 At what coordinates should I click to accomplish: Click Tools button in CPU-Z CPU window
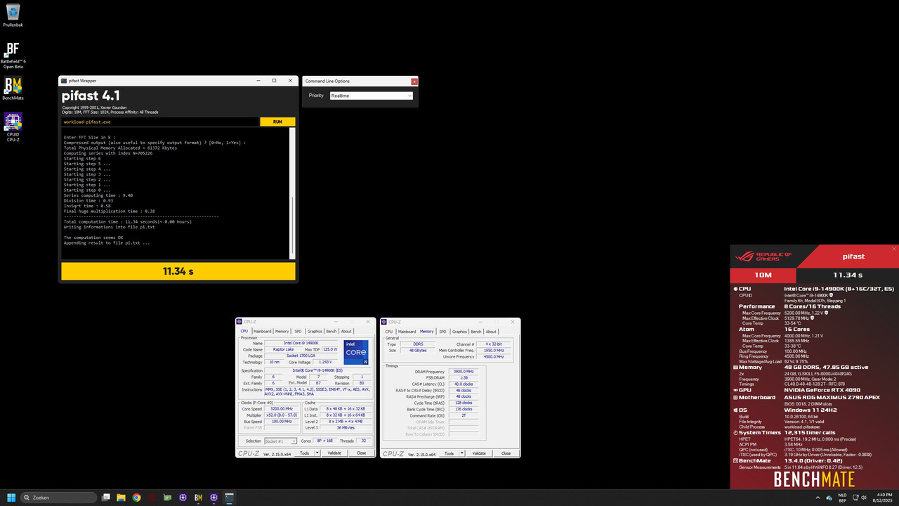pos(304,453)
